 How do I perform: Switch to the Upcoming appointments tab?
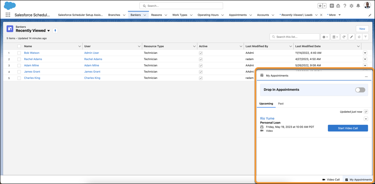pyautogui.click(x=266, y=104)
